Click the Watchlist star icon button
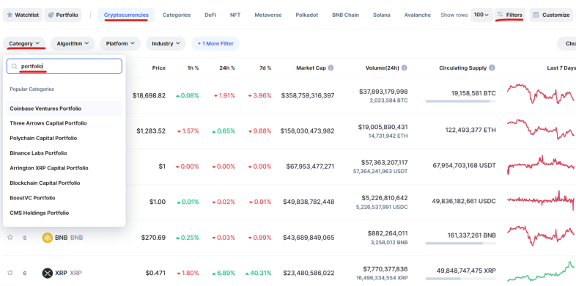Viewport: 576px width, 286px height. (23, 15)
